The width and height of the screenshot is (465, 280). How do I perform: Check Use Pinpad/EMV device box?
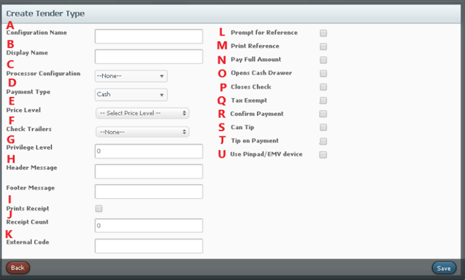click(323, 154)
